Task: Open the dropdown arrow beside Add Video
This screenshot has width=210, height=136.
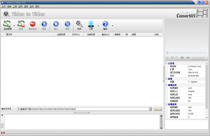Action: coord(14,26)
